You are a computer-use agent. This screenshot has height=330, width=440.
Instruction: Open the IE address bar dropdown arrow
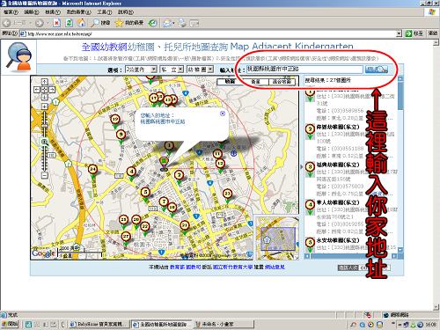click(399, 33)
